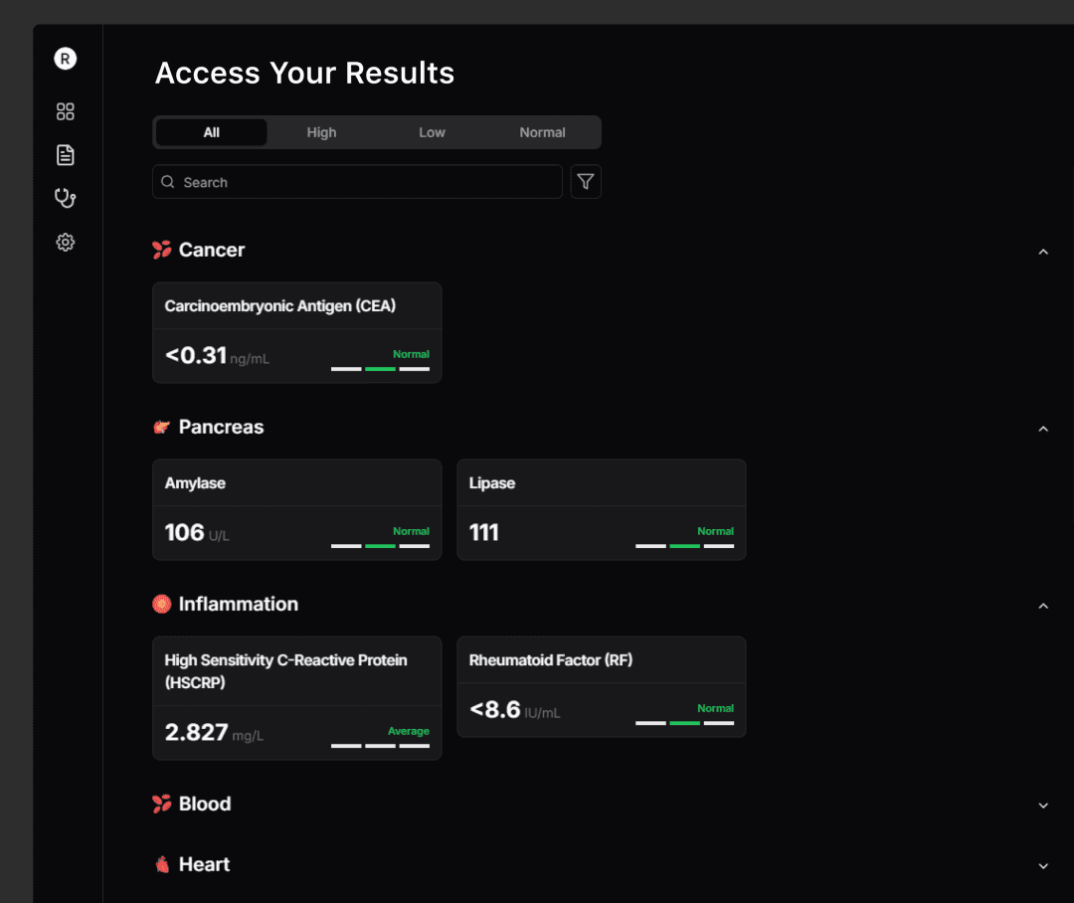
Task: Expand the Heart results section
Action: 1043,865
